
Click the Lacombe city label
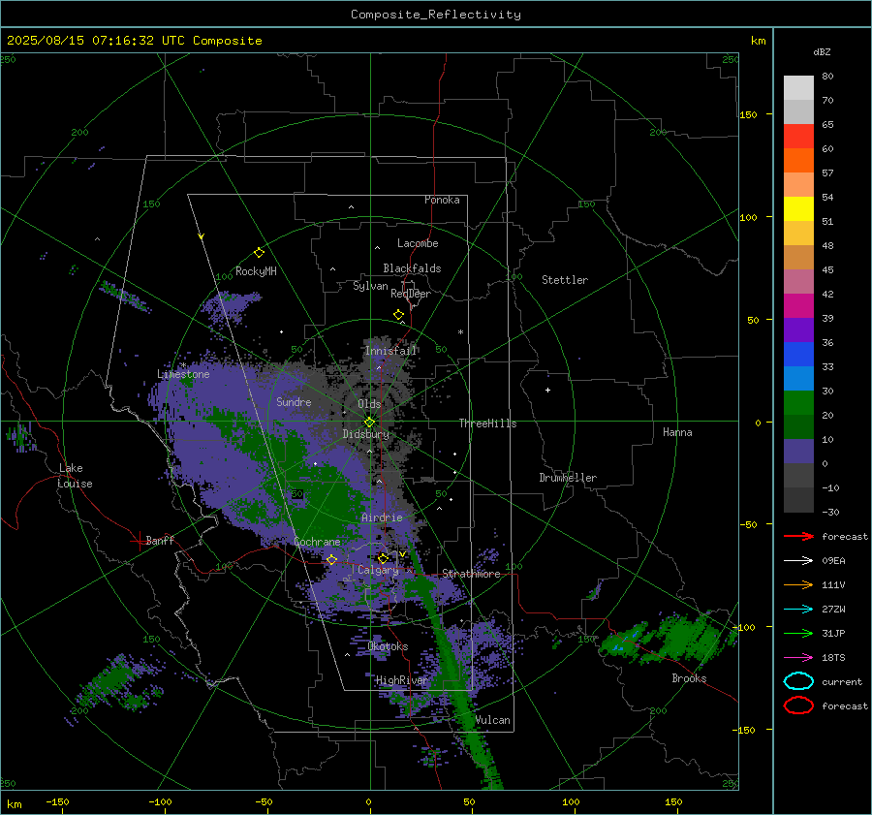tap(418, 243)
